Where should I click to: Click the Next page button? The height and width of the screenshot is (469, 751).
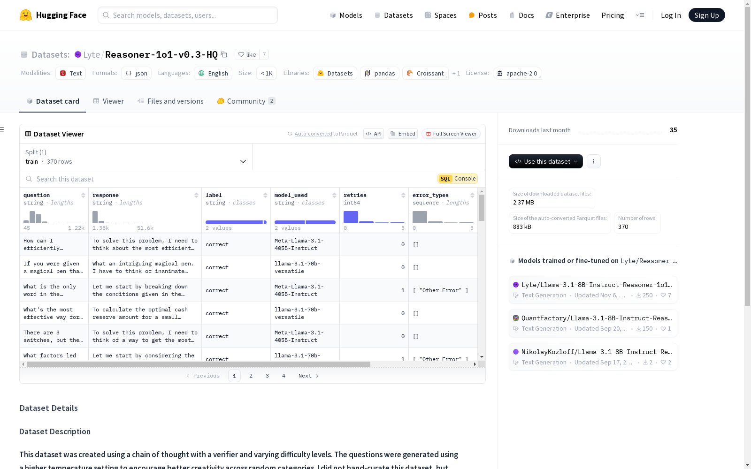tap(309, 376)
